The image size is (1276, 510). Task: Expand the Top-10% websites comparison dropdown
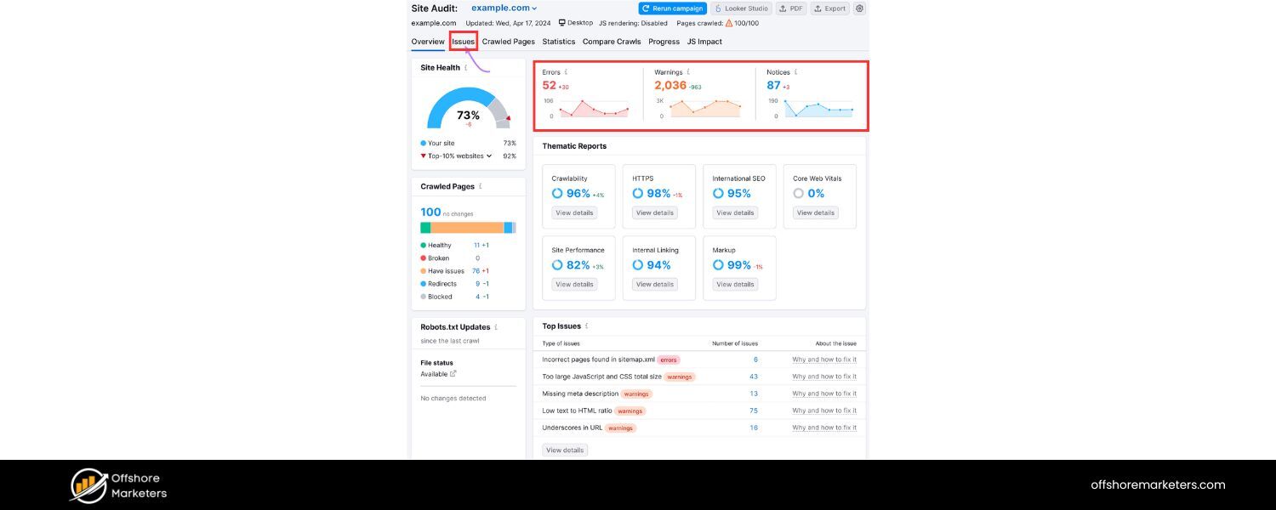point(488,156)
